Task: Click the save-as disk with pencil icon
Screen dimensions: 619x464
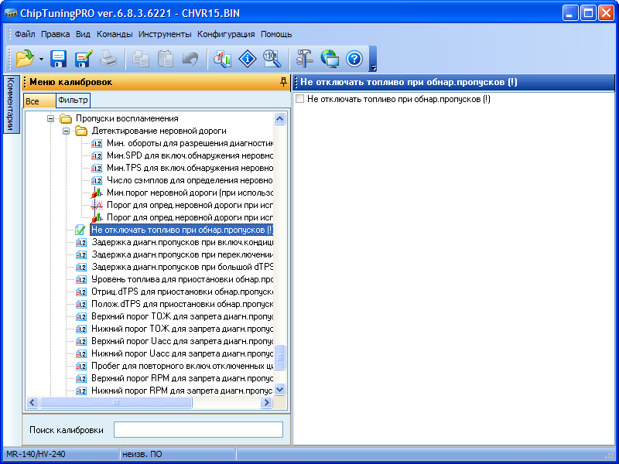Action: (84, 59)
